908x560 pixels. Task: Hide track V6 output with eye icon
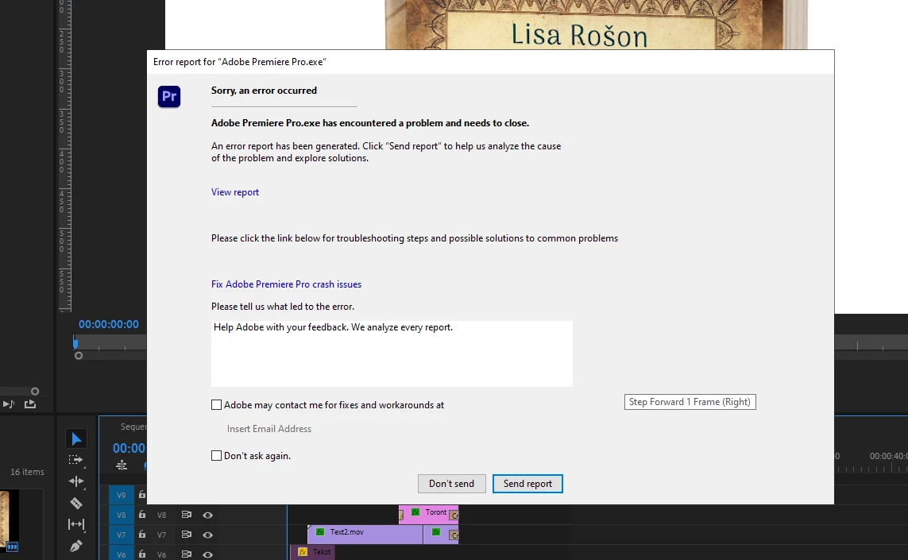point(207,554)
